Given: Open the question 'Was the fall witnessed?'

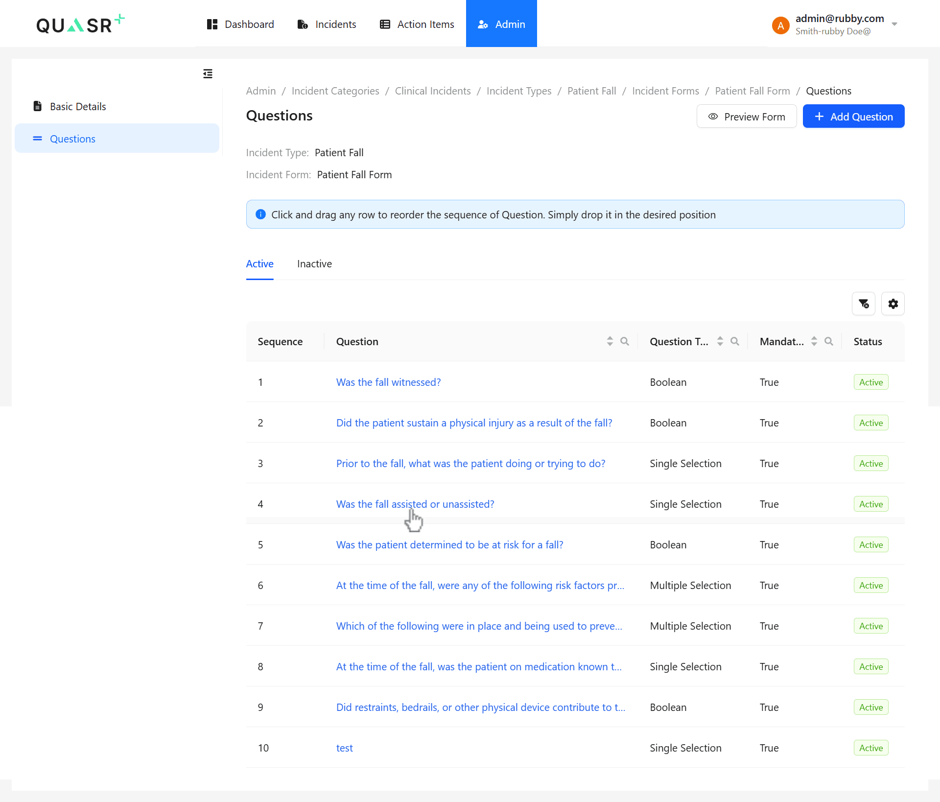Looking at the screenshot, I should click(x=388, y=382).
